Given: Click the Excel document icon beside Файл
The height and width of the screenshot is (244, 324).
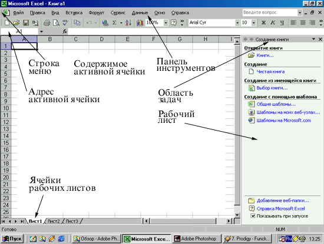Looking at the screenshot, I should (6, 12).
